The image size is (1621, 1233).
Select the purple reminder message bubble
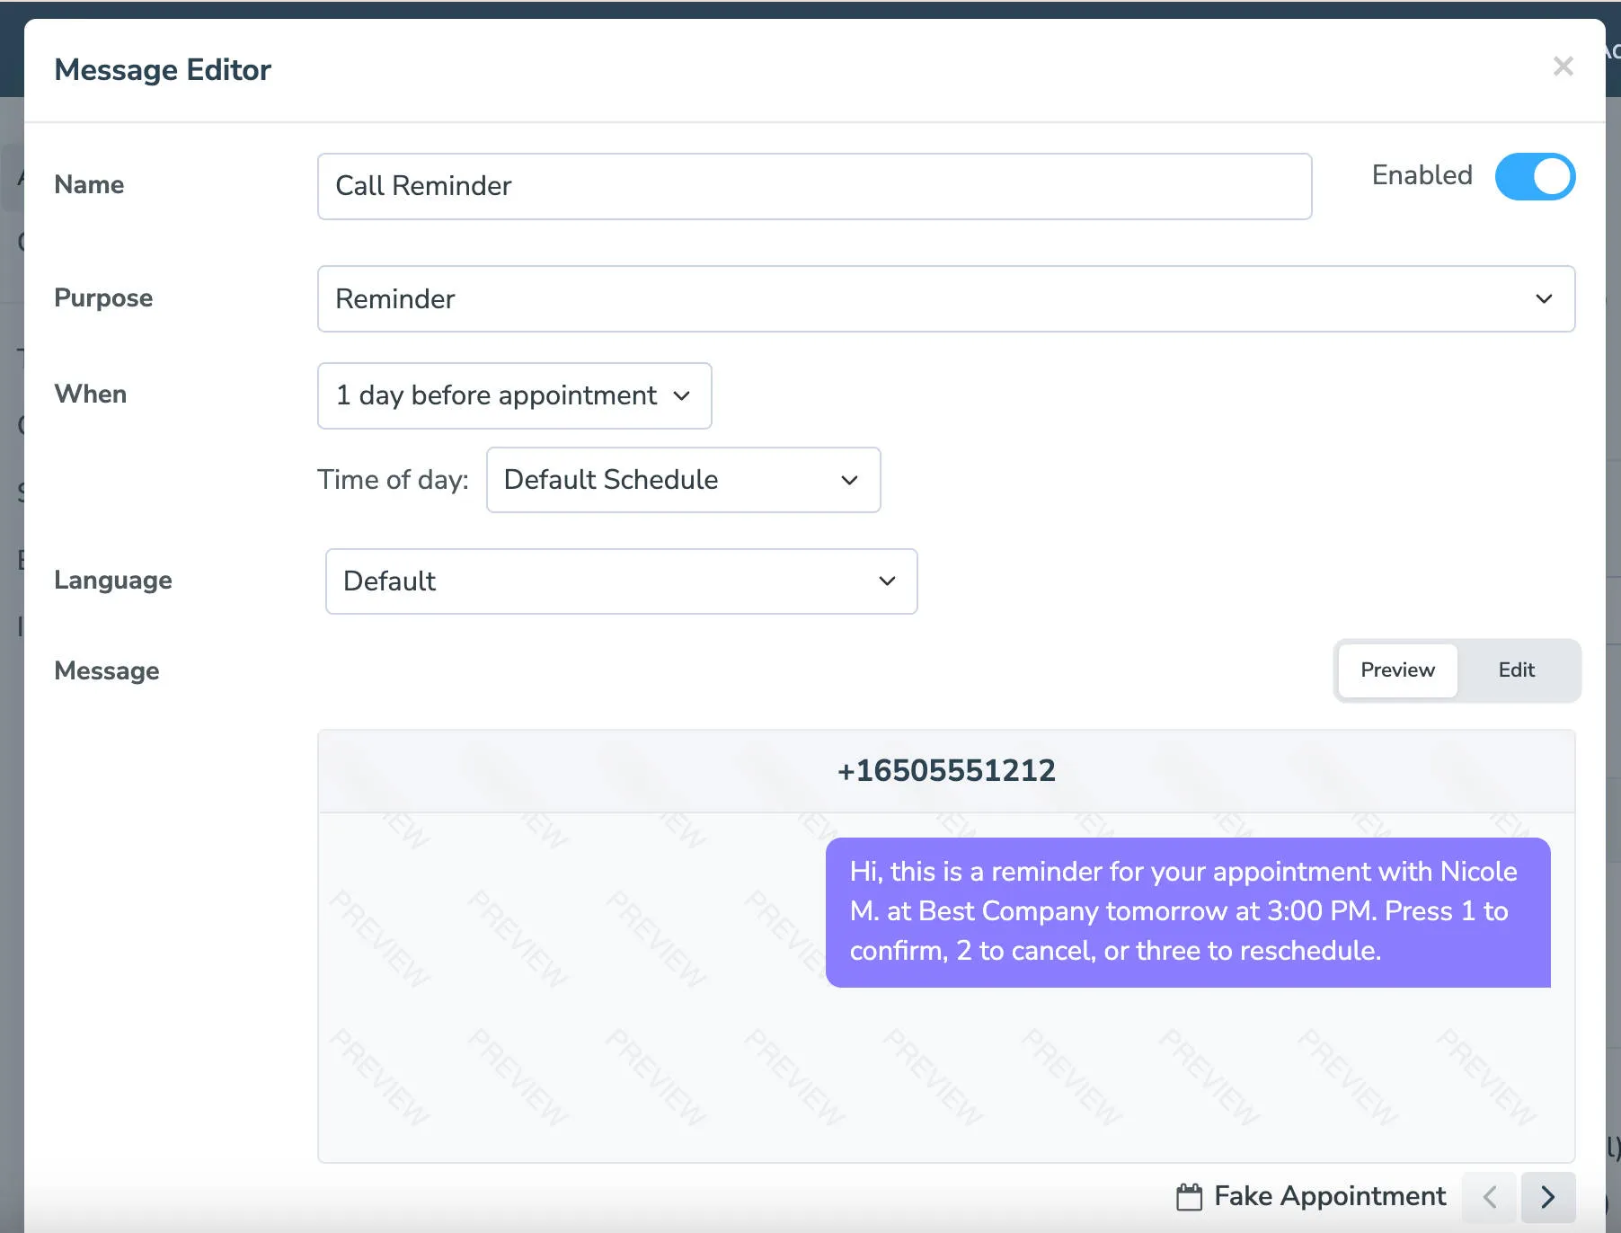(x=1187, y=910)
